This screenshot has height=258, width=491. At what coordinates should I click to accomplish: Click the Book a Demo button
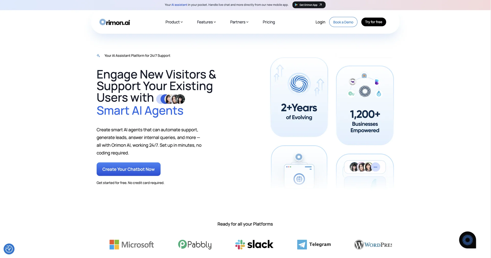tap(343, 22)
